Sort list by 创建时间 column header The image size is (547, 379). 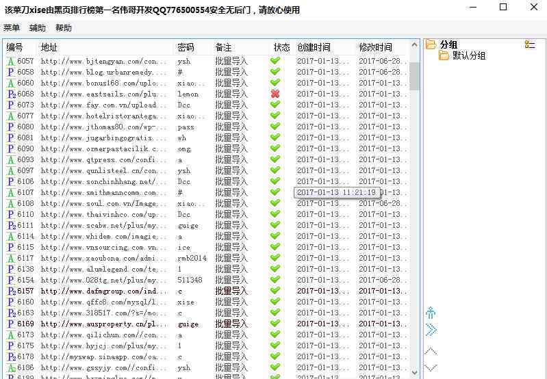click(x=314, y=47)
